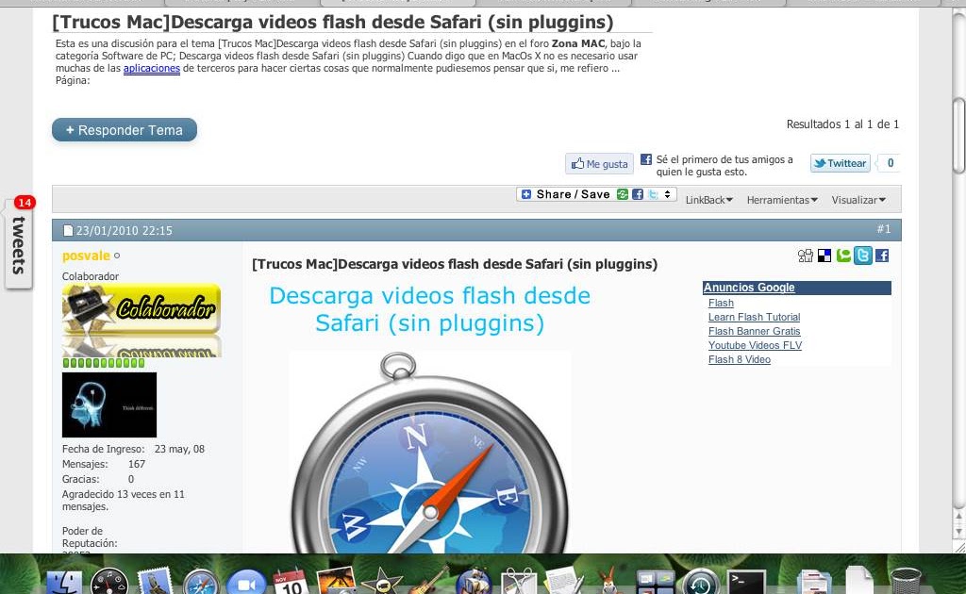Click Safari compass icon in dock
The height and width of the screenshot is (594, 966).
click(200, 583)
